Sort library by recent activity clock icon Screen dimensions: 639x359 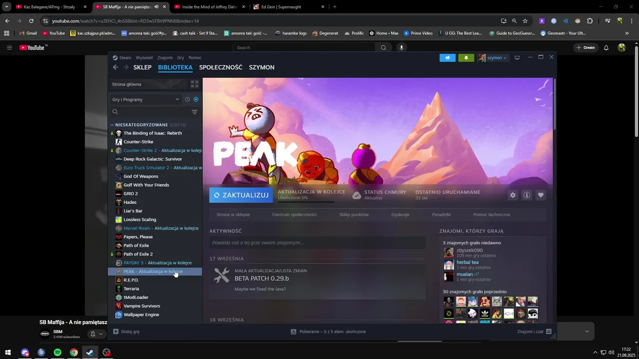[187, 99]
